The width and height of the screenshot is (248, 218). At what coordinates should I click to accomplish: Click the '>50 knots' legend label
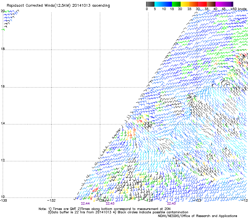tap(239, 9)
